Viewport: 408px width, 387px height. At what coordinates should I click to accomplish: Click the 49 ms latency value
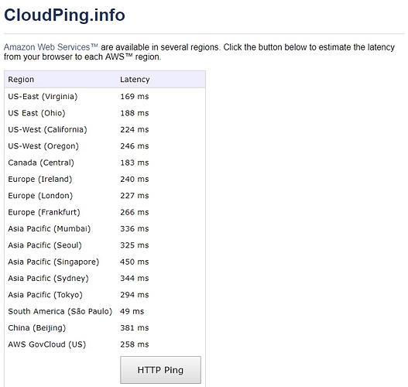[x=132, y=311]
